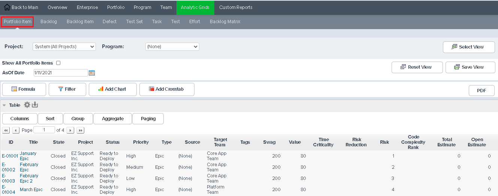Collapse the Table section triangle

pyautogui.click(x=4, y=105)
